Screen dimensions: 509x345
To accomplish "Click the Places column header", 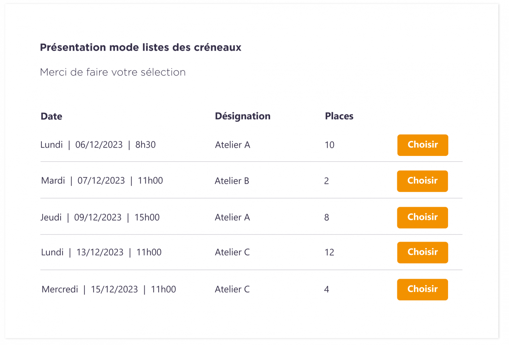I will click(x=339, y=116).
